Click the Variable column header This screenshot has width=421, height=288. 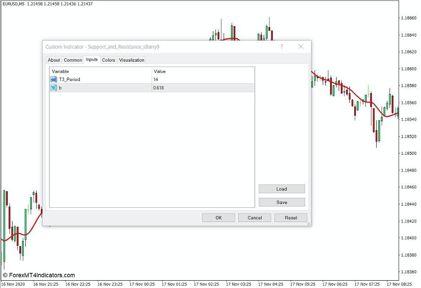click(60, 72)
